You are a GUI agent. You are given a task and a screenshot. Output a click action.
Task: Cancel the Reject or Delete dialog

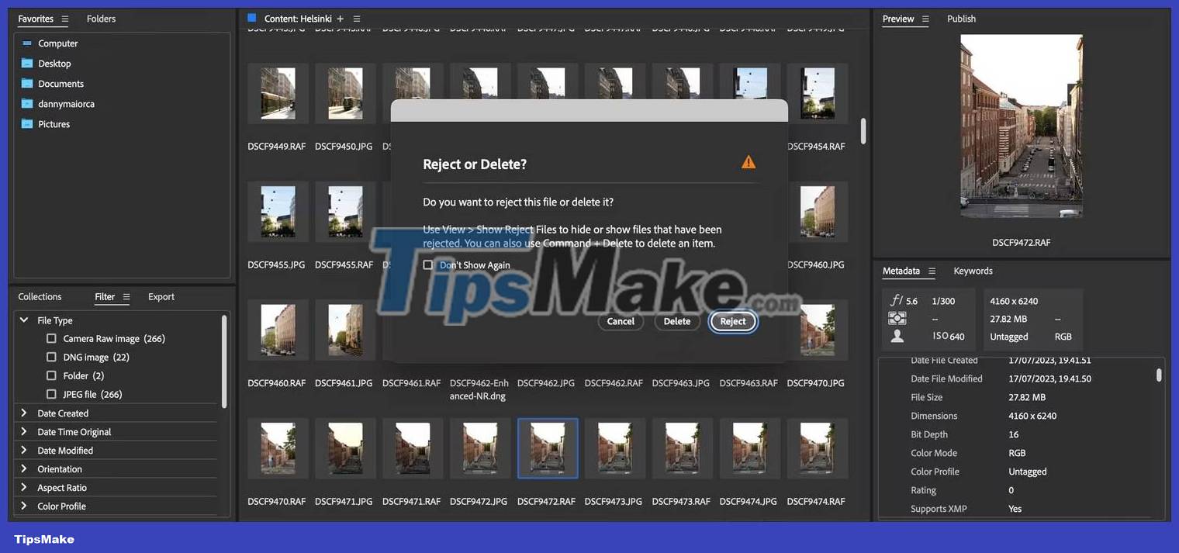621,320
